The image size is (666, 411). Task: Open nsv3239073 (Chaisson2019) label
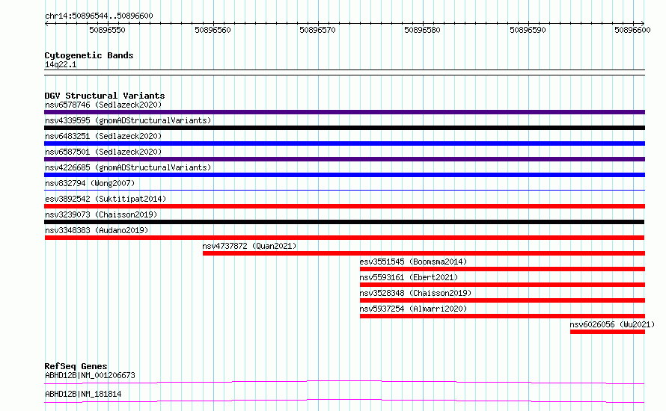click(101, 214)
